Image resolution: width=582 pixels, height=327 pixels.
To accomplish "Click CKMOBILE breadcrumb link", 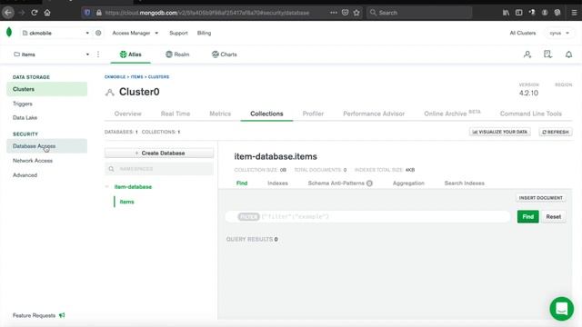I will click(x=115, y=76).
